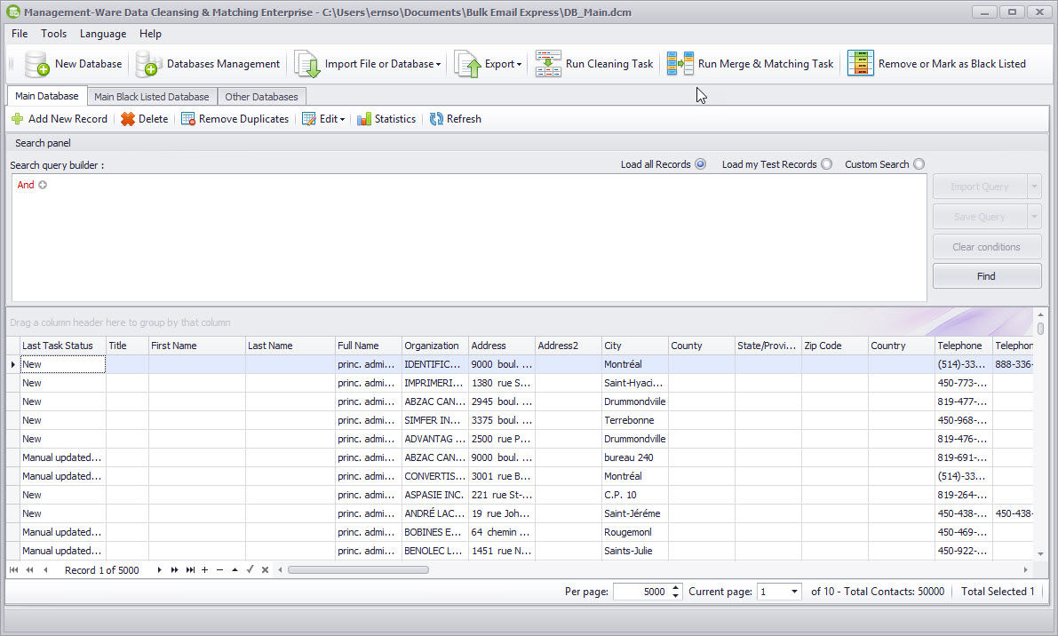Add a condition with the And plus icon
This screenshot has height=636, width=1058.
click(x=43, y=185)
